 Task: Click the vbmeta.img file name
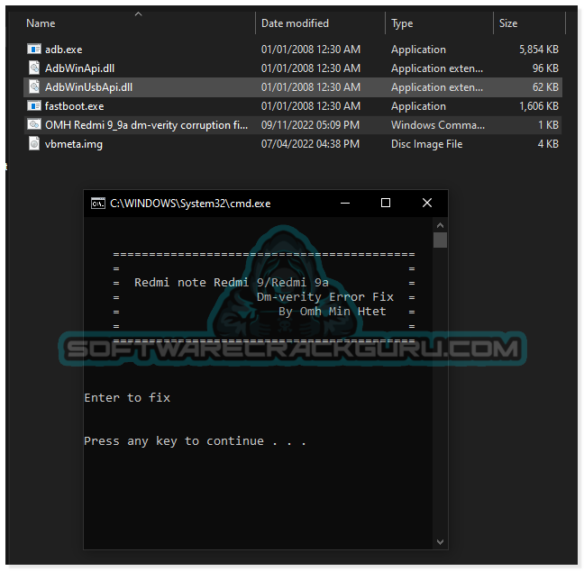coord(74,144)
